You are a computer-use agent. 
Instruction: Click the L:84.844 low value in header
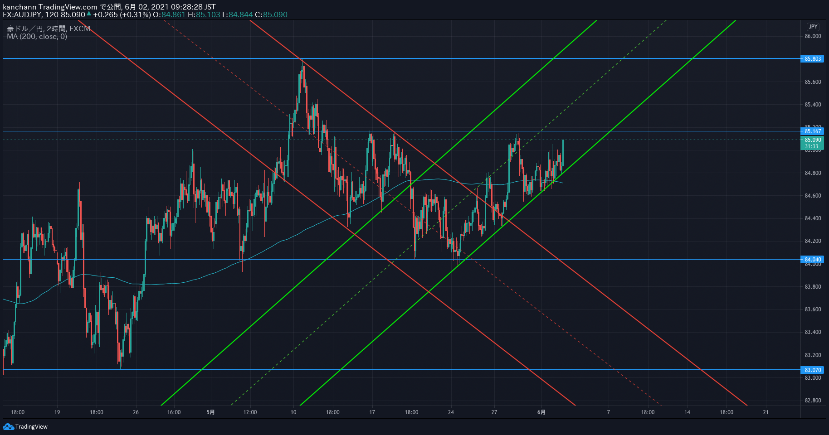coord(238,14)
